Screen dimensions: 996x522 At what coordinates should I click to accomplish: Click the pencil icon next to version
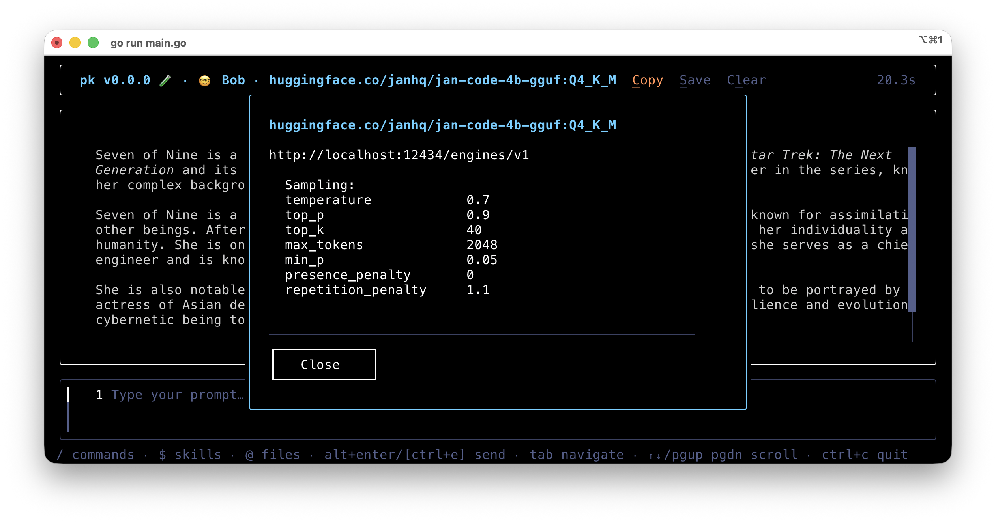click(x=165, y=80)
